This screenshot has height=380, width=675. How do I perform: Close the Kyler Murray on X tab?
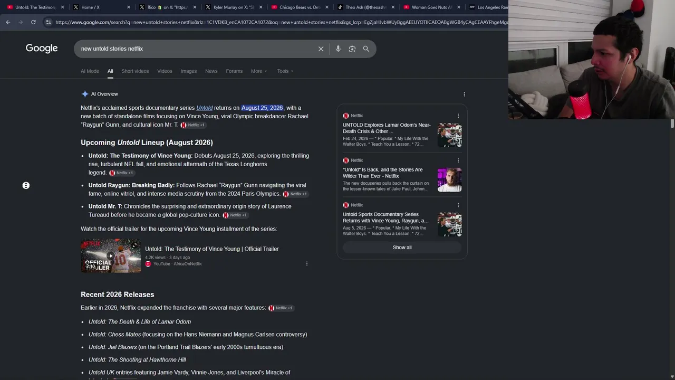click(261, 7)
